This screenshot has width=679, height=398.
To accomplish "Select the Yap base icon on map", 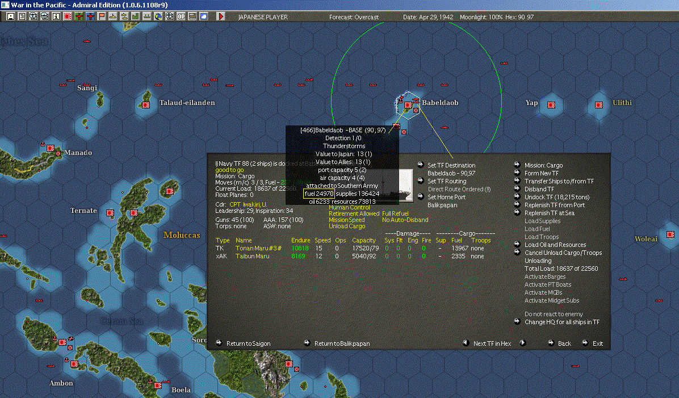I will point(551,105).
